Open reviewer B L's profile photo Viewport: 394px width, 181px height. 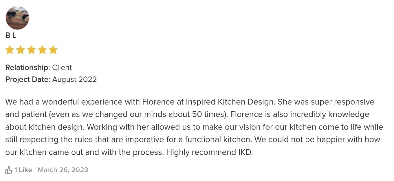pyautogui.click(x=17, y=18)
